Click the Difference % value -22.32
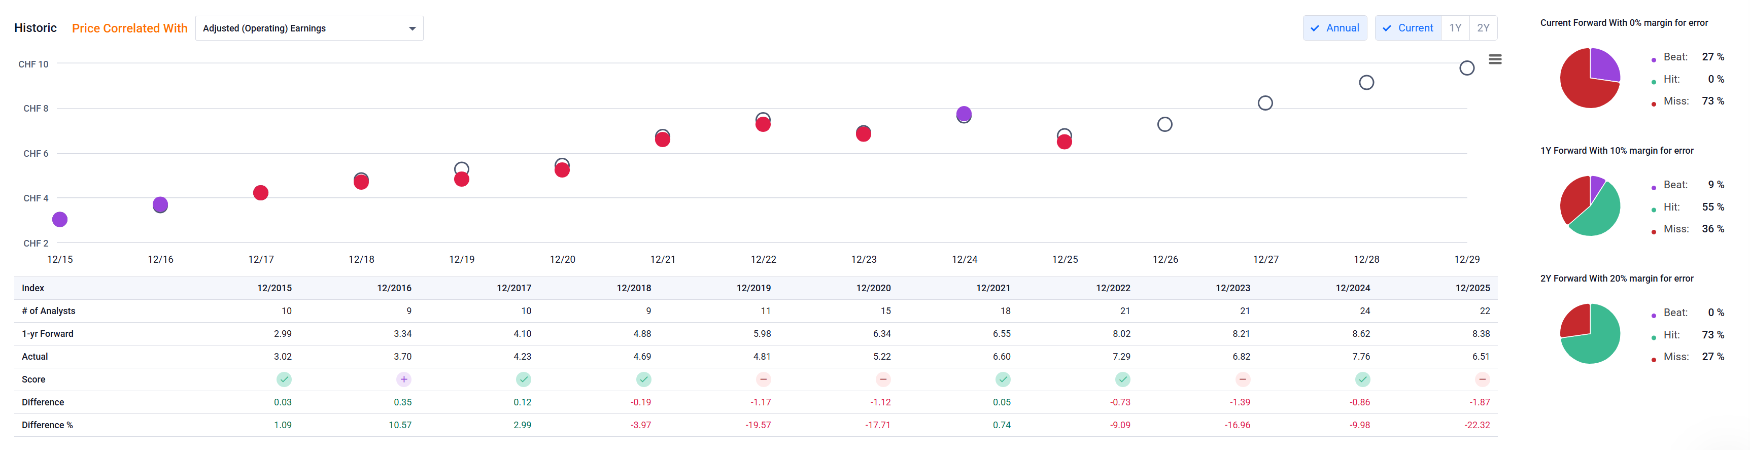 click(x=1477, y=425)
